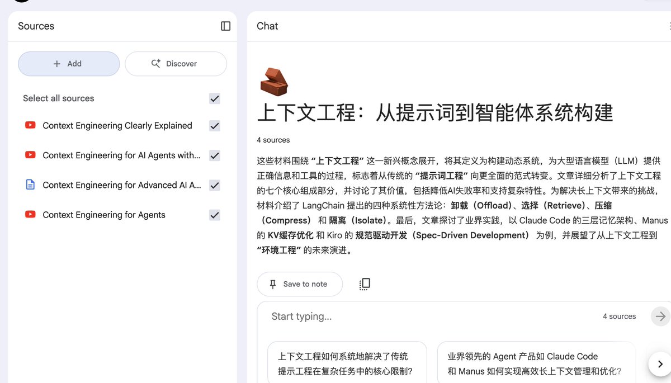
Task: Click the brick emoji notebook icon
Action: point(274,82)
